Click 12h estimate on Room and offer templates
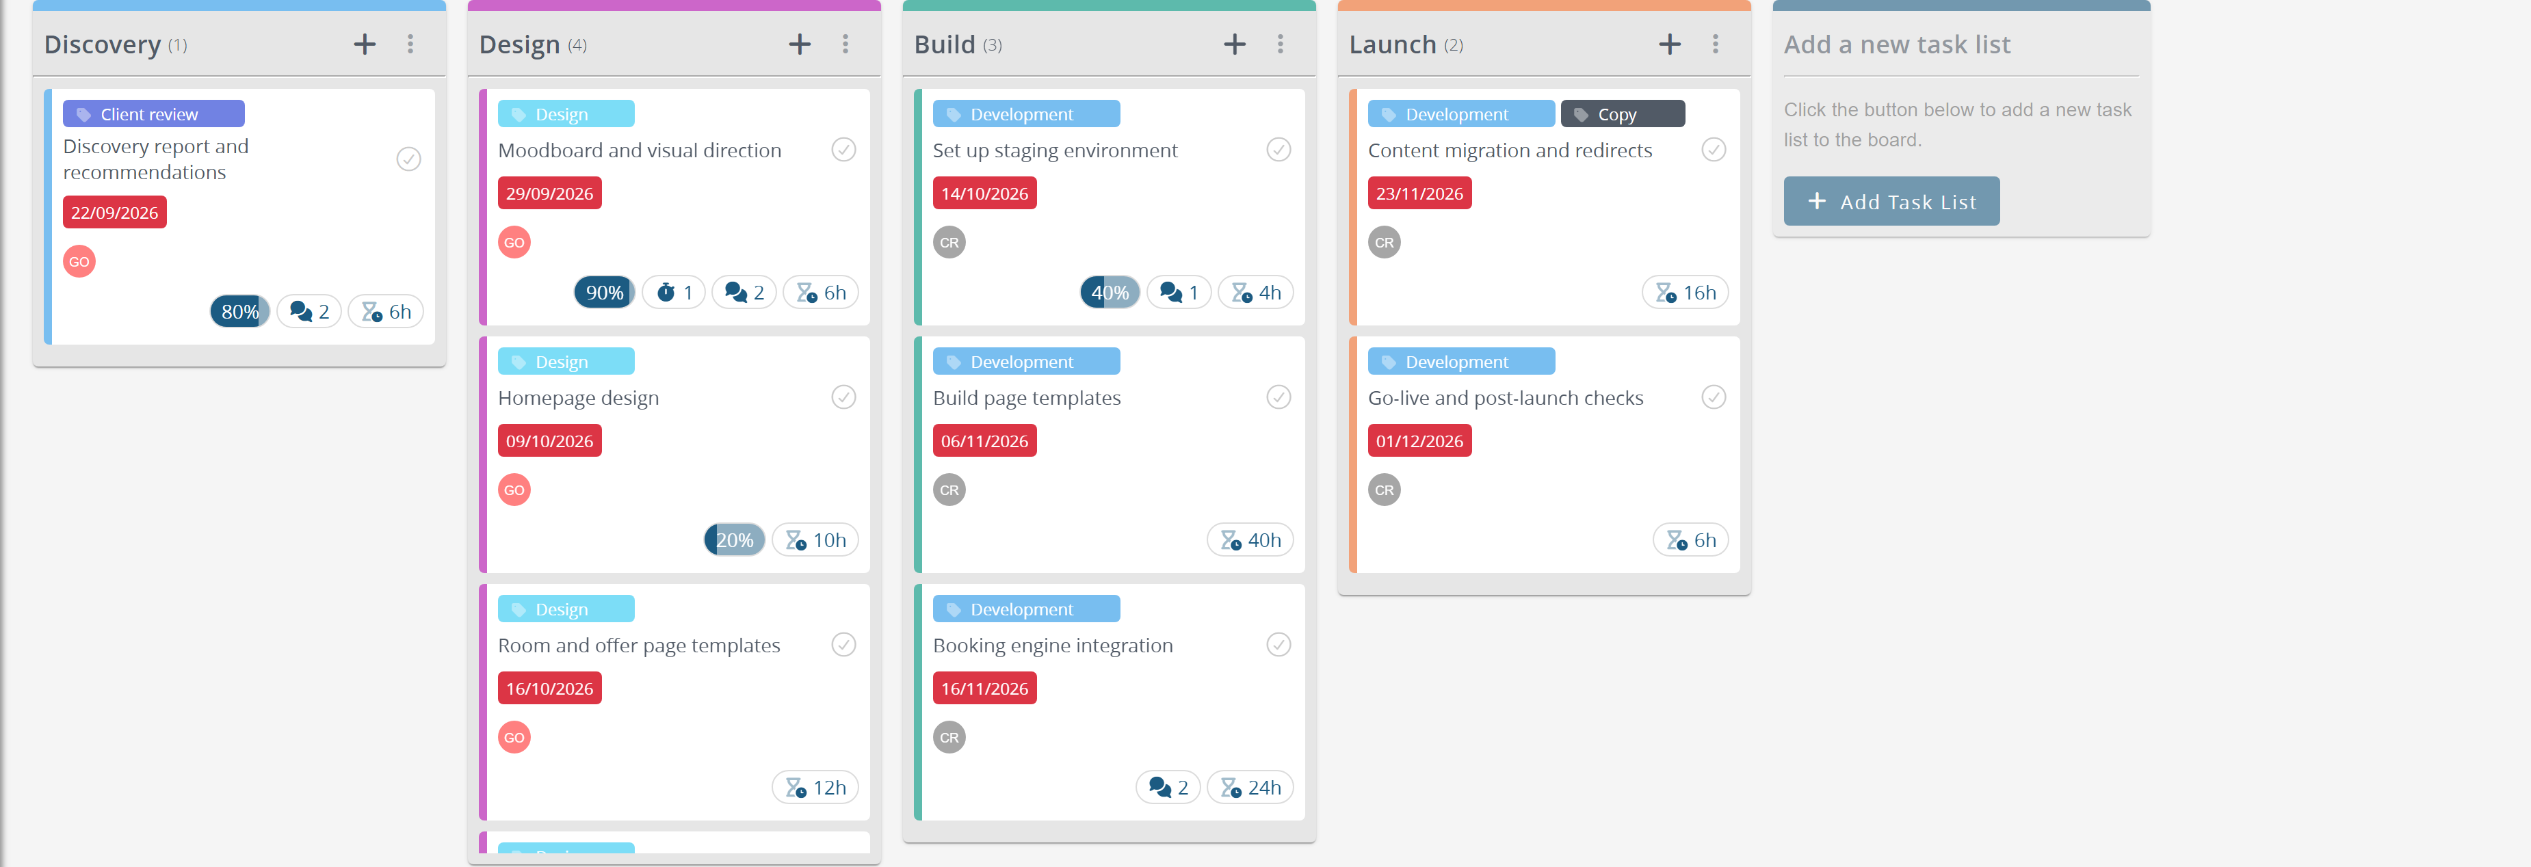This screenshot has height=867, width=2531. (815, 786)
